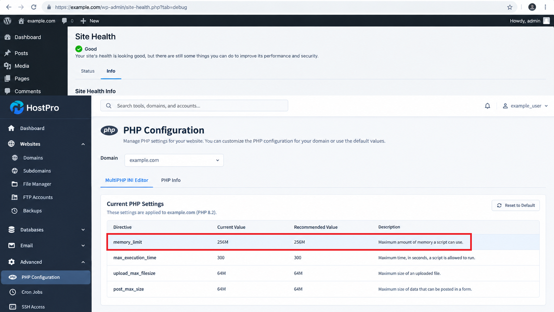Collapse the Websites section chevron

coord(83,144)
